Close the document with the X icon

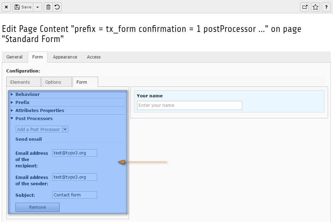(6, 7)
